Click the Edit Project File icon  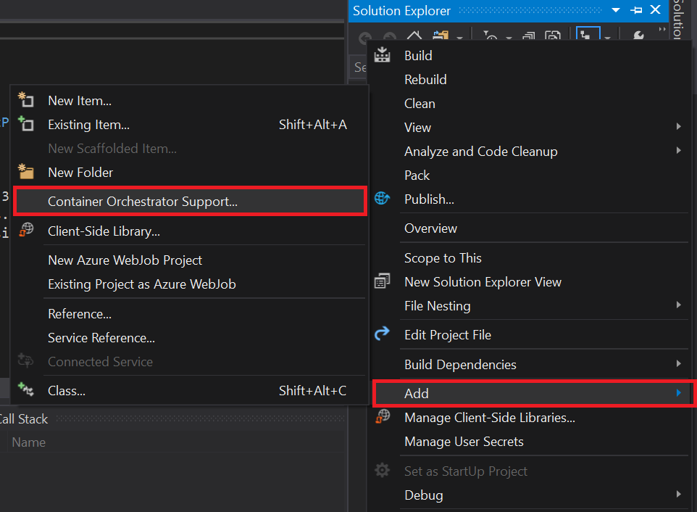coord(382,334)
